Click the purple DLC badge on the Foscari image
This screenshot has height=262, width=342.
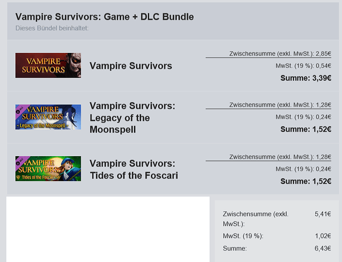22,161
